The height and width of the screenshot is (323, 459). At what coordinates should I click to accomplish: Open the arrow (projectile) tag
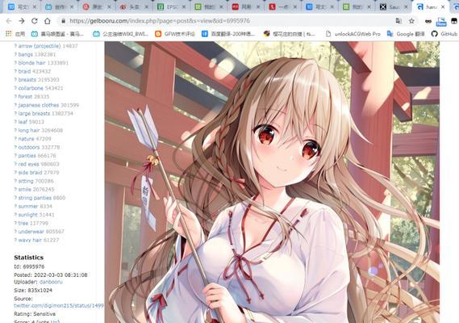[40, 46]
